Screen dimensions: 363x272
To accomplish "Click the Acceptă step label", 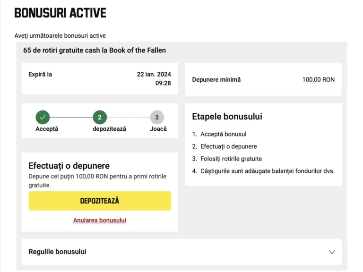I will pos(47,129).
